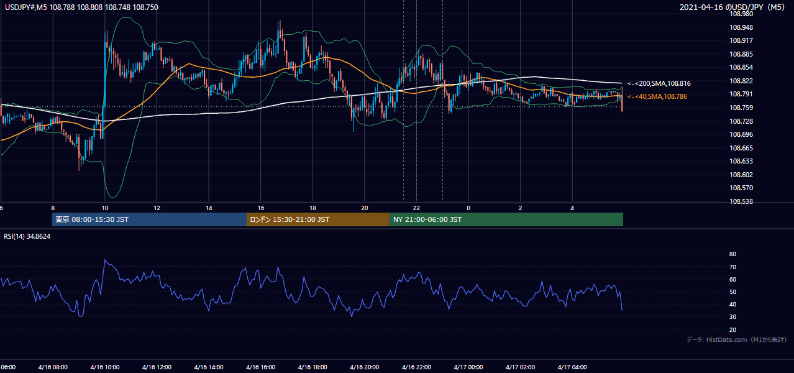Click price axis value 108.633

pyautogui.click(x=741, y=161)
